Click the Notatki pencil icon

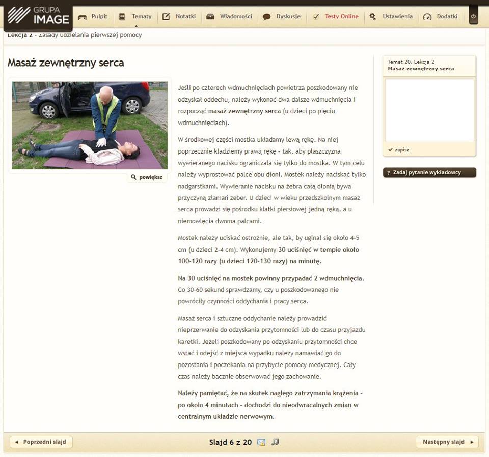pyautogui.click(x=166, y=16)
